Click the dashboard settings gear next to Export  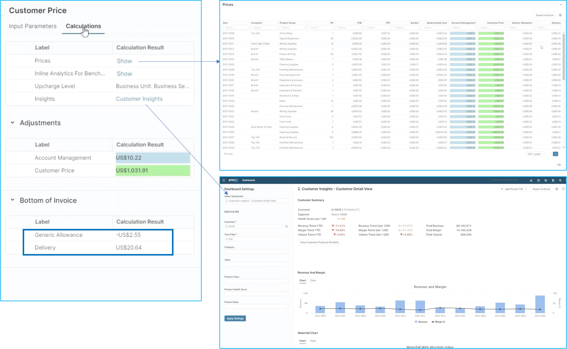557,189
